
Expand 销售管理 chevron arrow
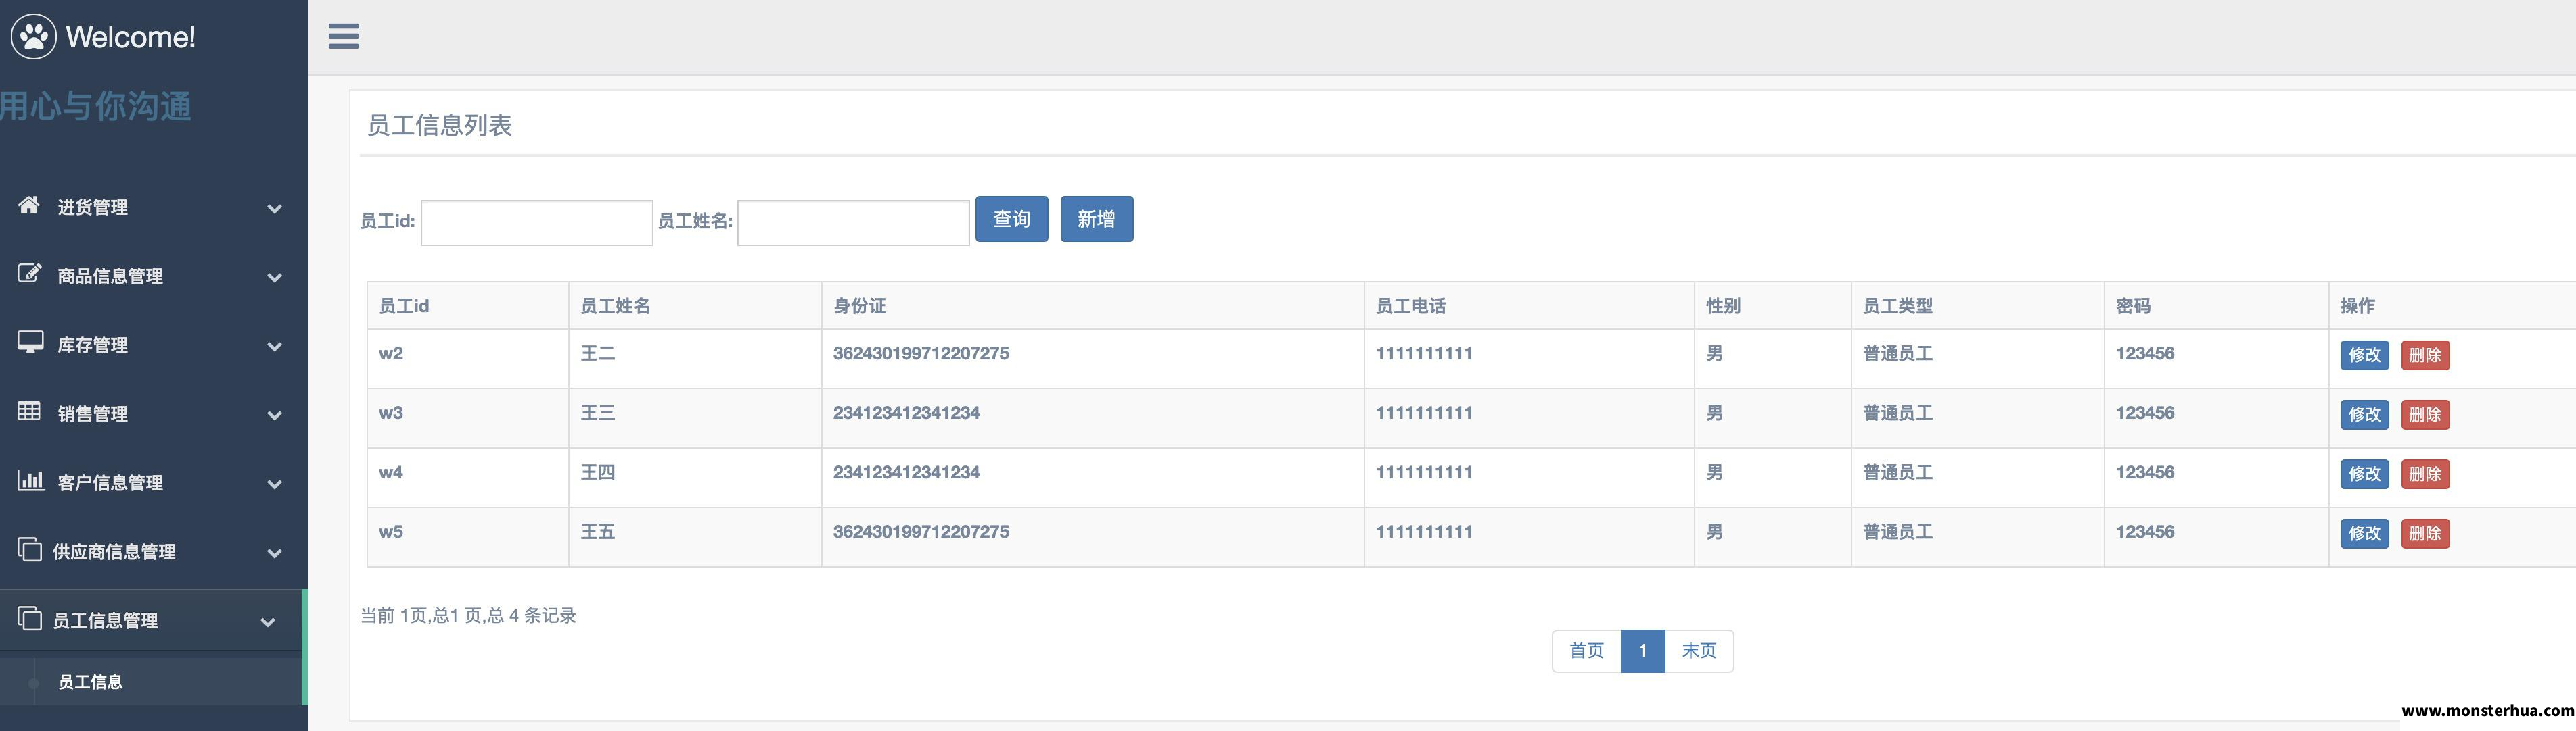coord(274,415)
